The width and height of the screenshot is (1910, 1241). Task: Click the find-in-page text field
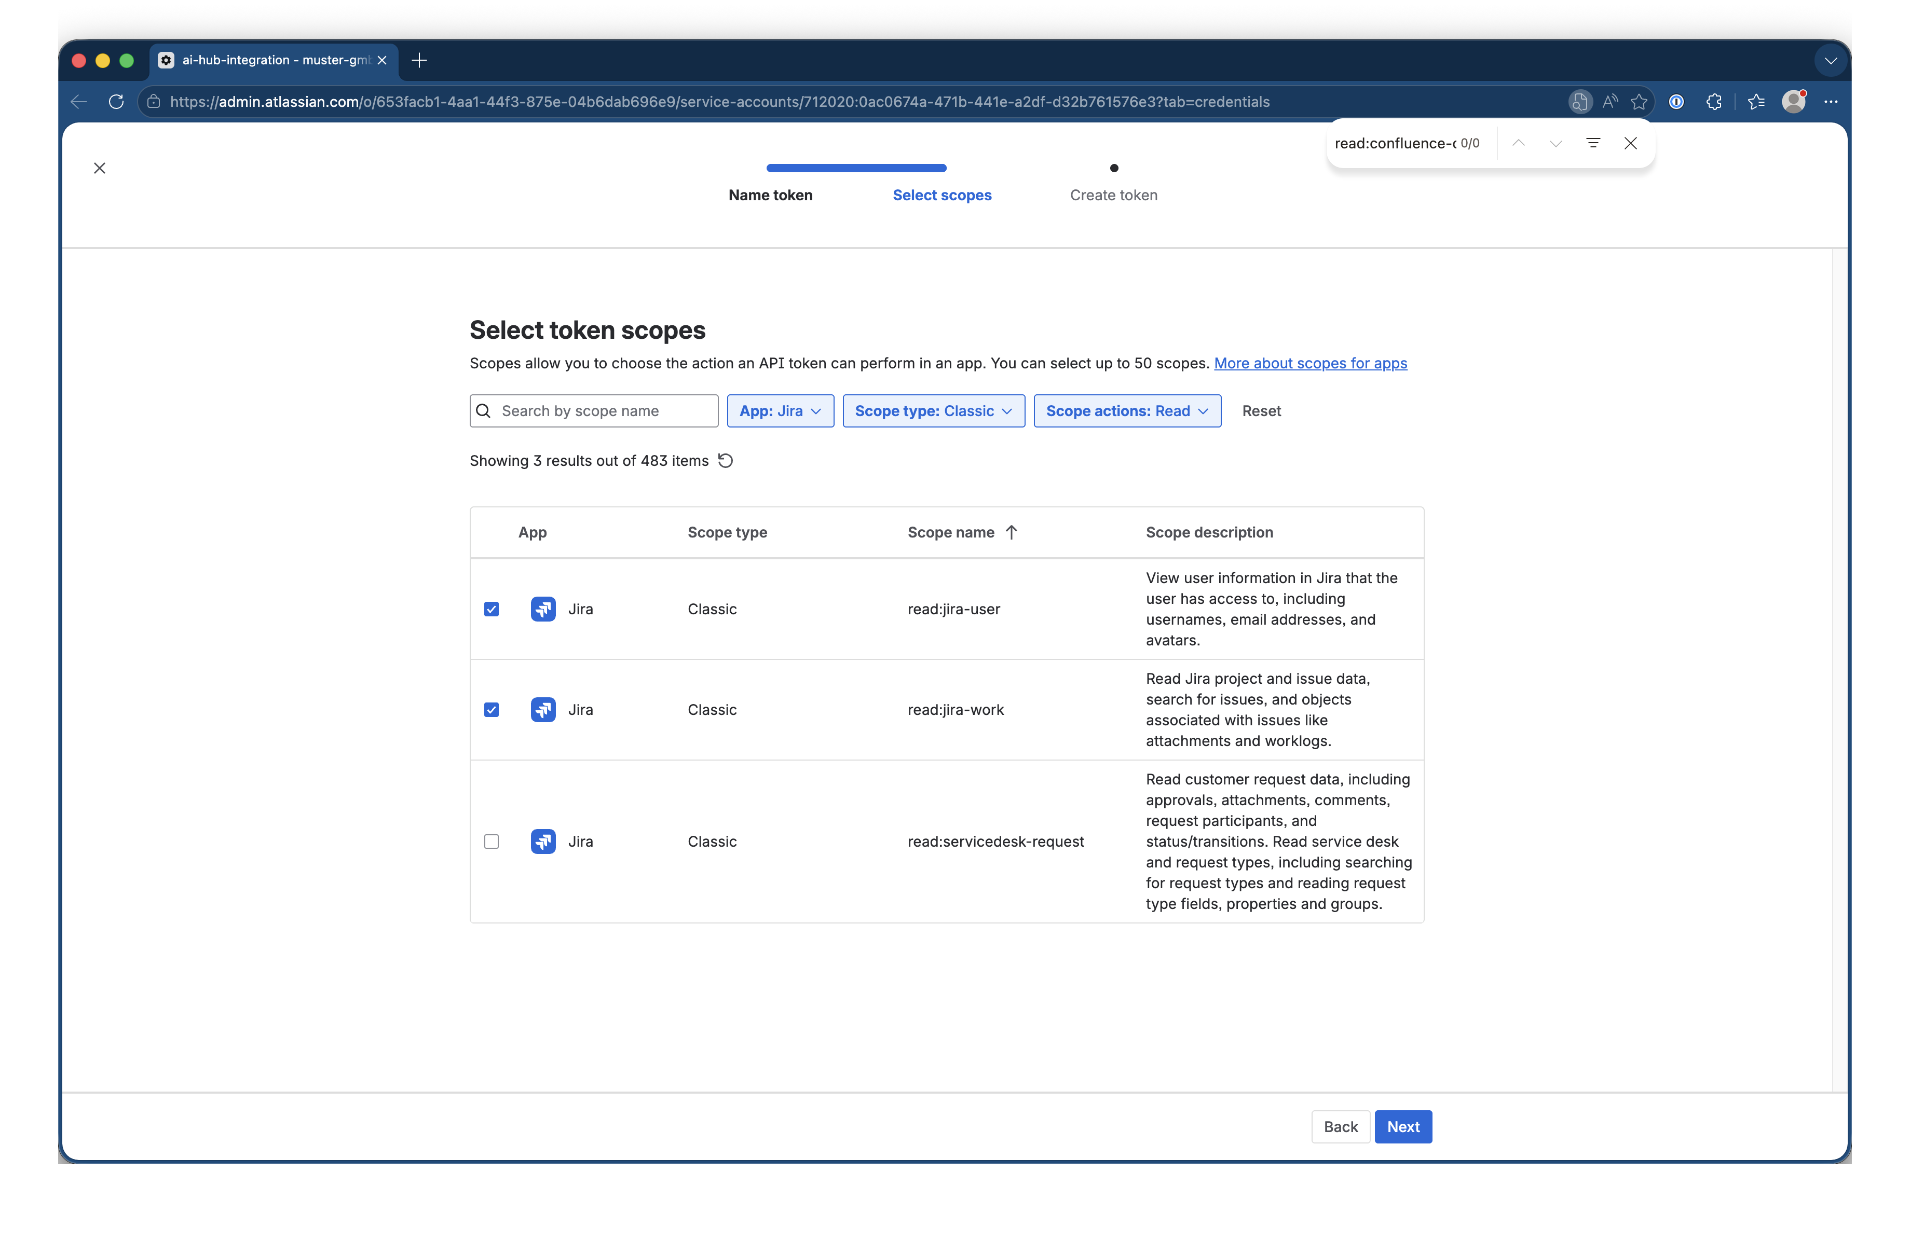1395,144
